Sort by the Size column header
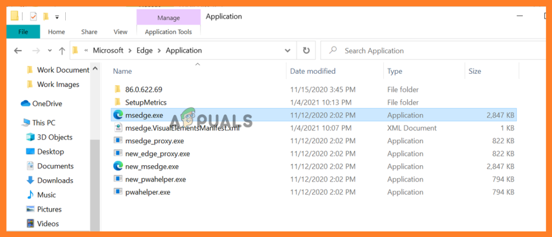 click(x=474, y=71)
